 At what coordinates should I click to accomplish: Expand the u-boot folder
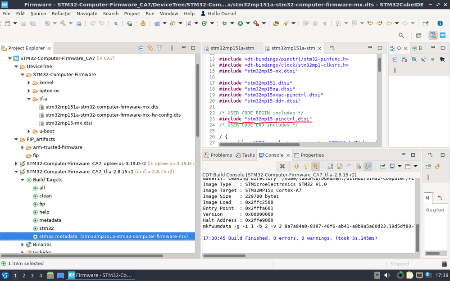[x=29, y=131]
